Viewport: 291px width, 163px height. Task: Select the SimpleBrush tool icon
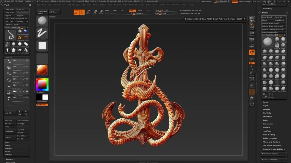click(20, 38)
